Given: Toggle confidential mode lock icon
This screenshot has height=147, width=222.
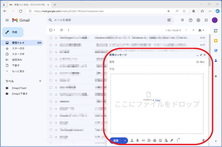Looking at the screenshot, I should (x=166, y=140).
